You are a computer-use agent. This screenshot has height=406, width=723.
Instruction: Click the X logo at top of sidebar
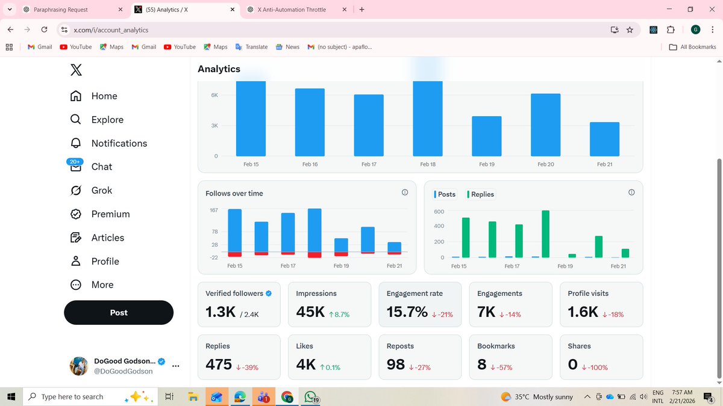(x=75, y=70)
